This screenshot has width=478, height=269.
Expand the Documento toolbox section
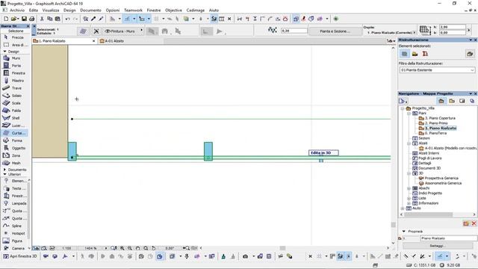(4, 170)
